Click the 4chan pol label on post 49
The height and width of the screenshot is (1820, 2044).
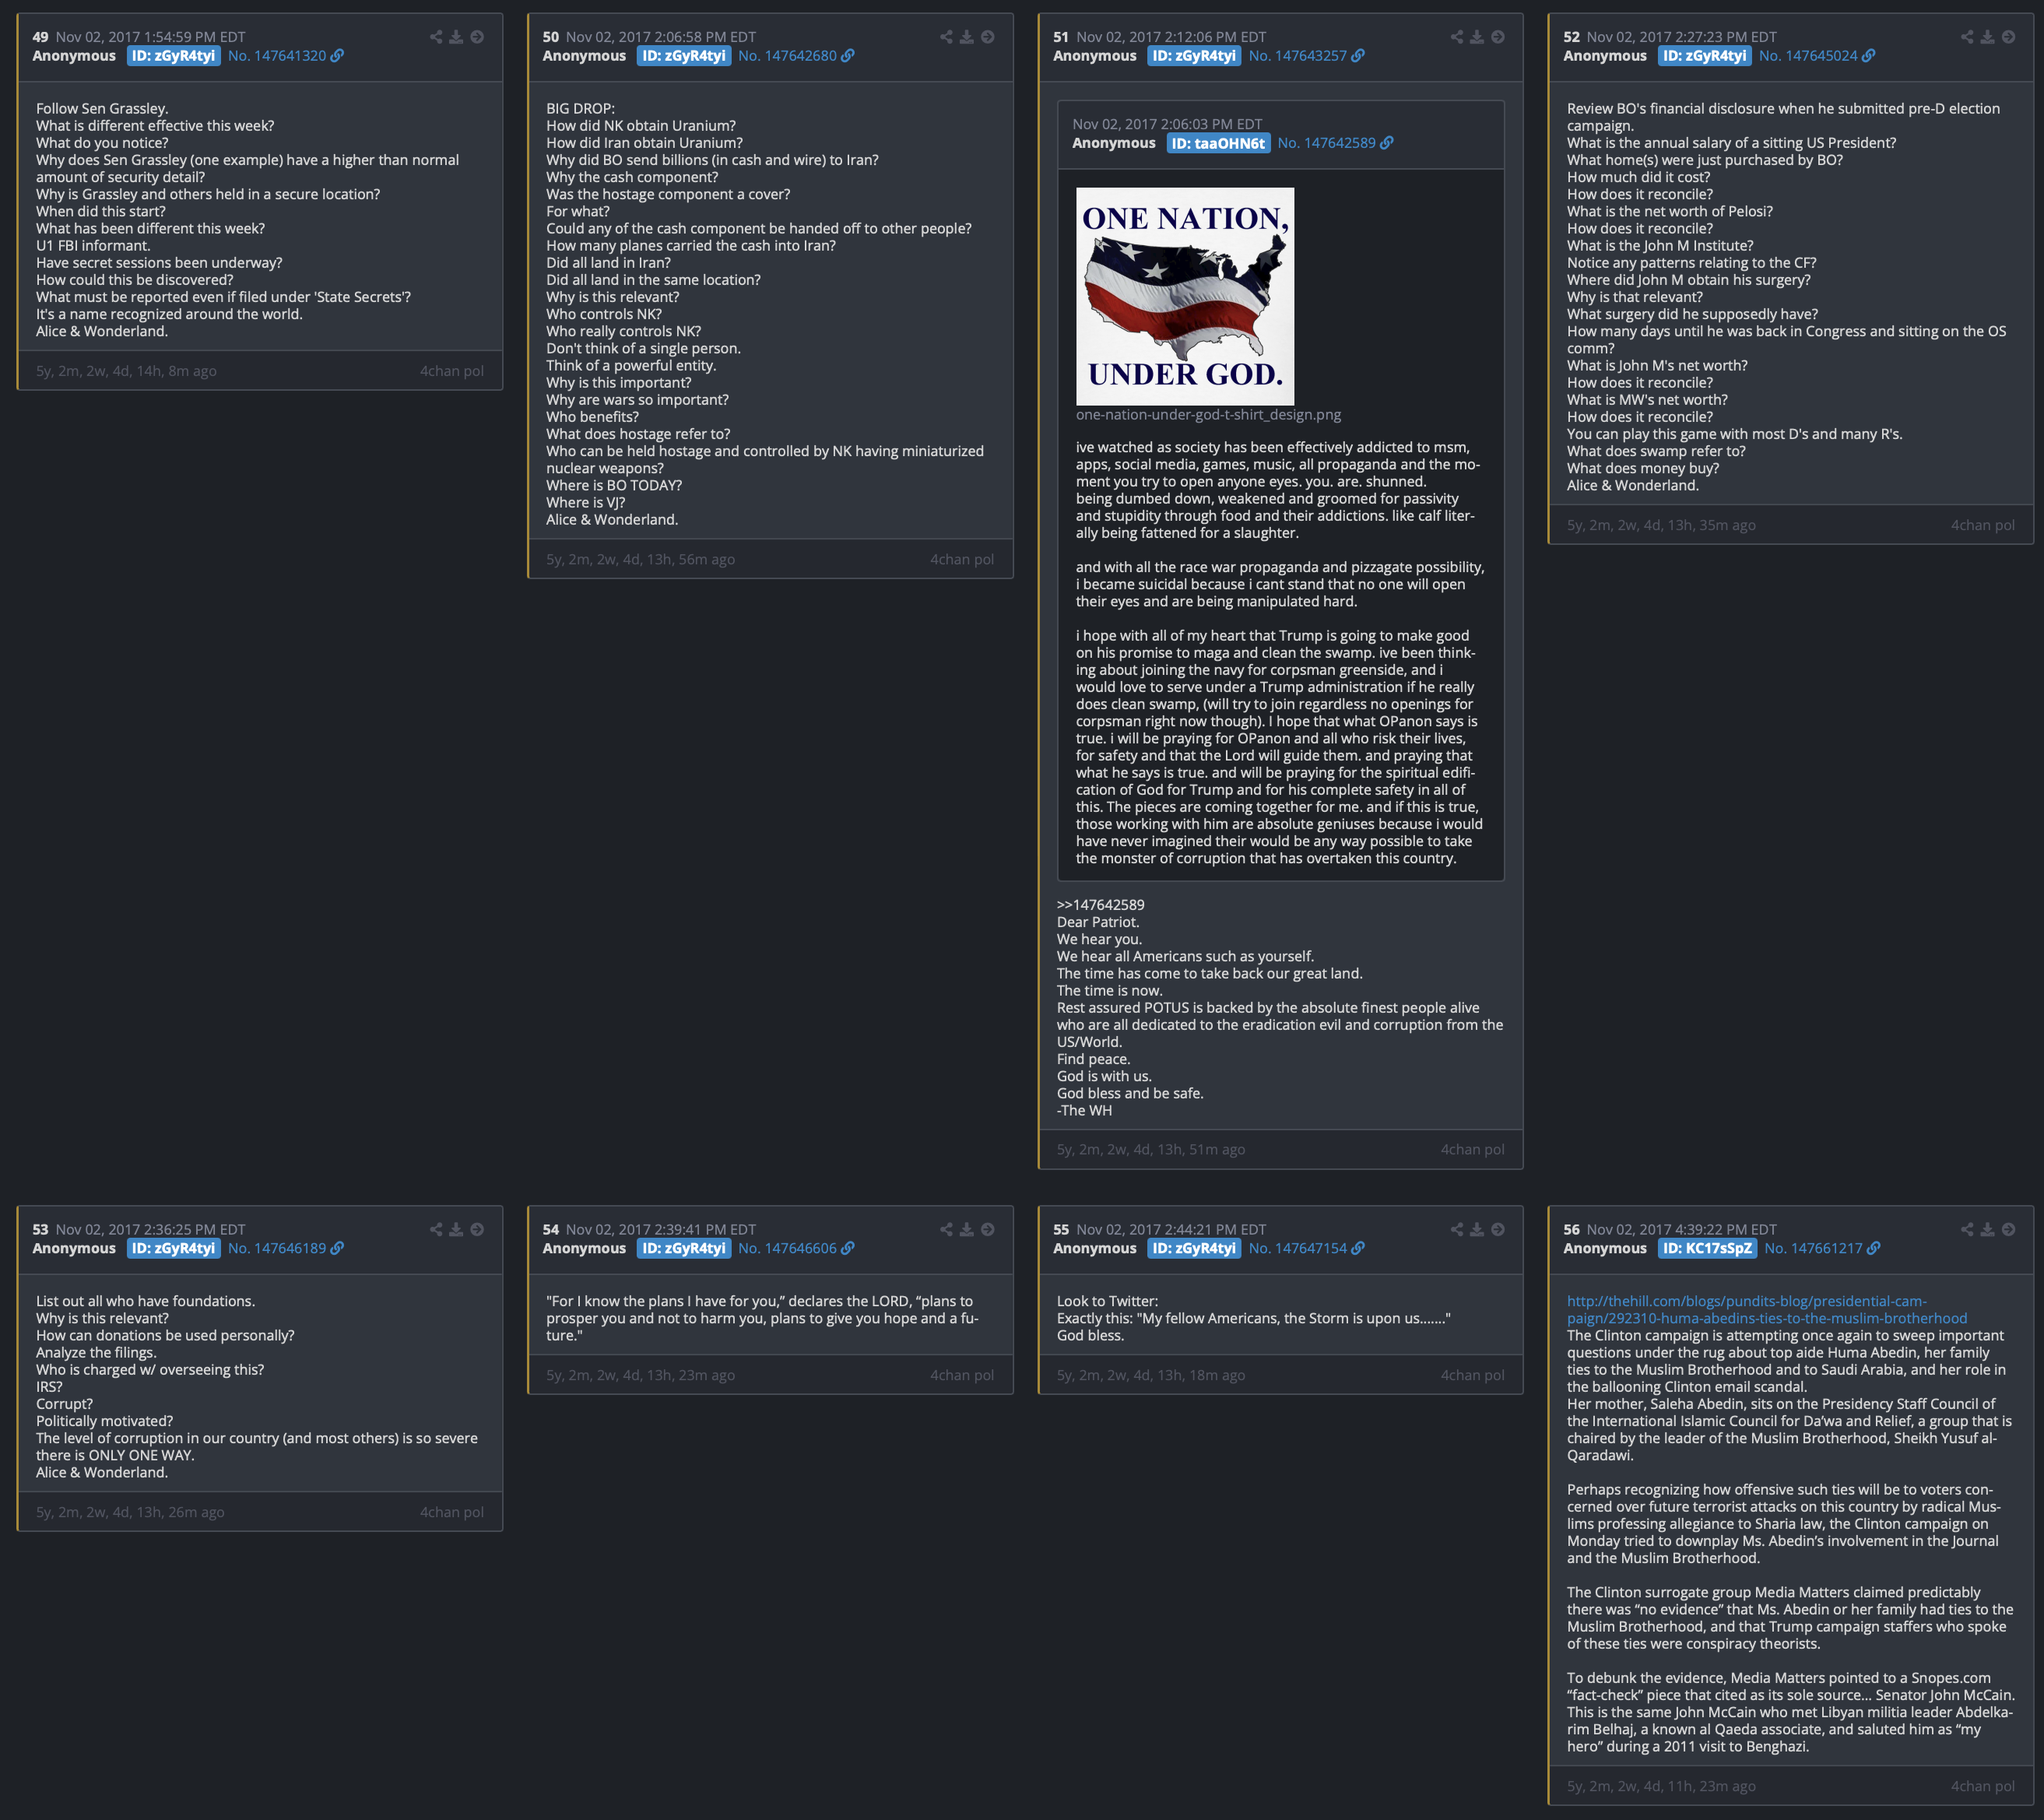pyautogui.click(x=452, y=371)
